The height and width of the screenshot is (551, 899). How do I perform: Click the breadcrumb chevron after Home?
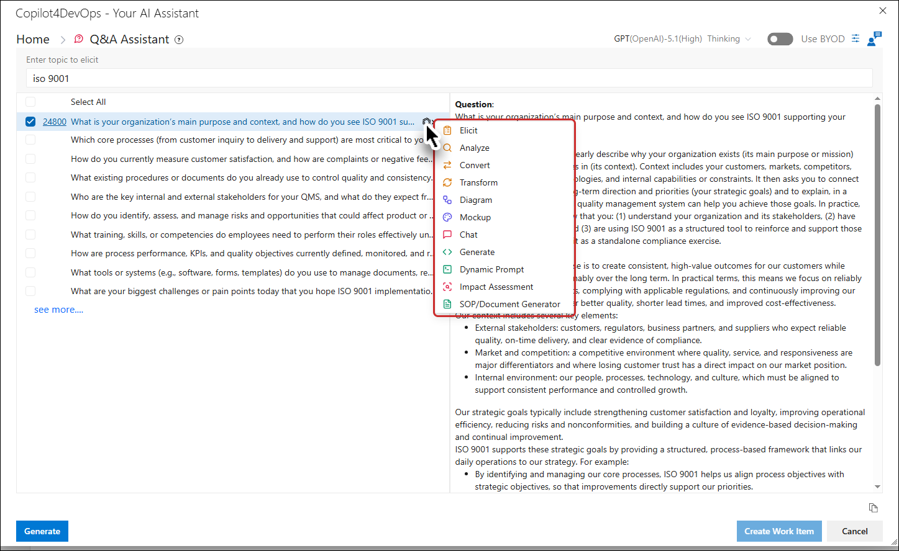63,40
